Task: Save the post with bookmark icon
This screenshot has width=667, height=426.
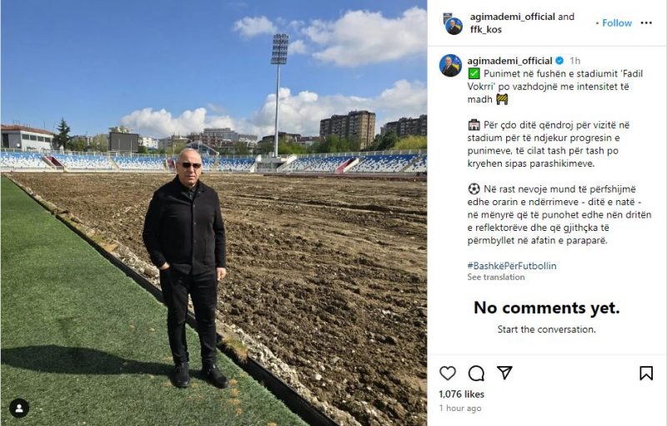Action: (x=646, y=373)
